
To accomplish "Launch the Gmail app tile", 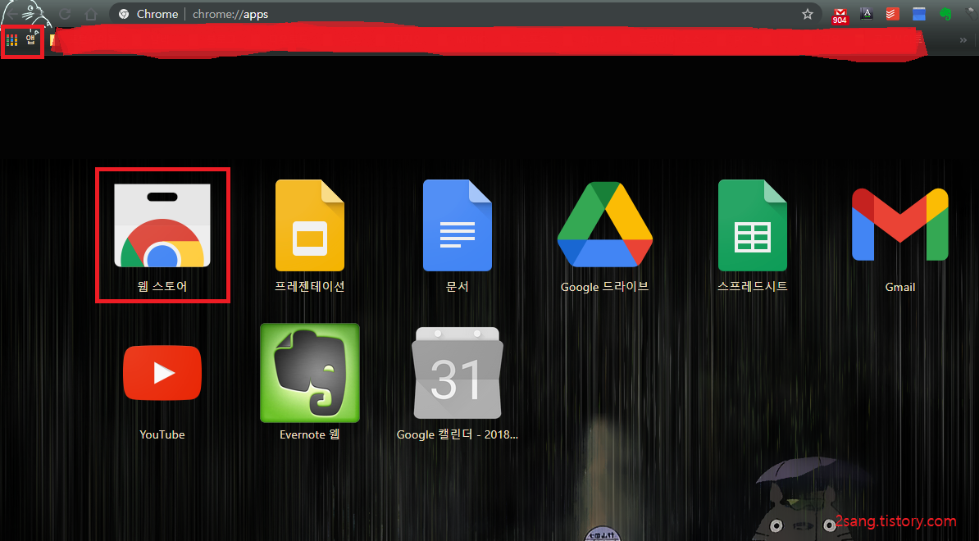I will (899, 239).
